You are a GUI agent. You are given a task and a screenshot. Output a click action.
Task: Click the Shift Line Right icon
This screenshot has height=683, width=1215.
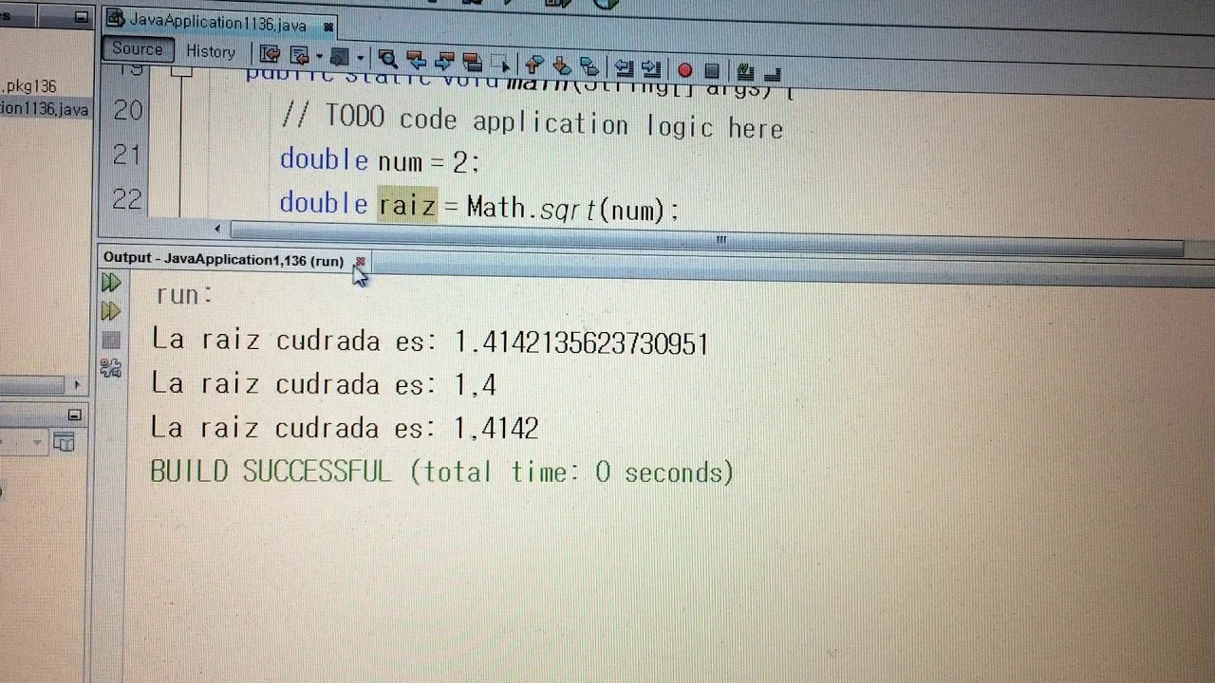point(651,68)
